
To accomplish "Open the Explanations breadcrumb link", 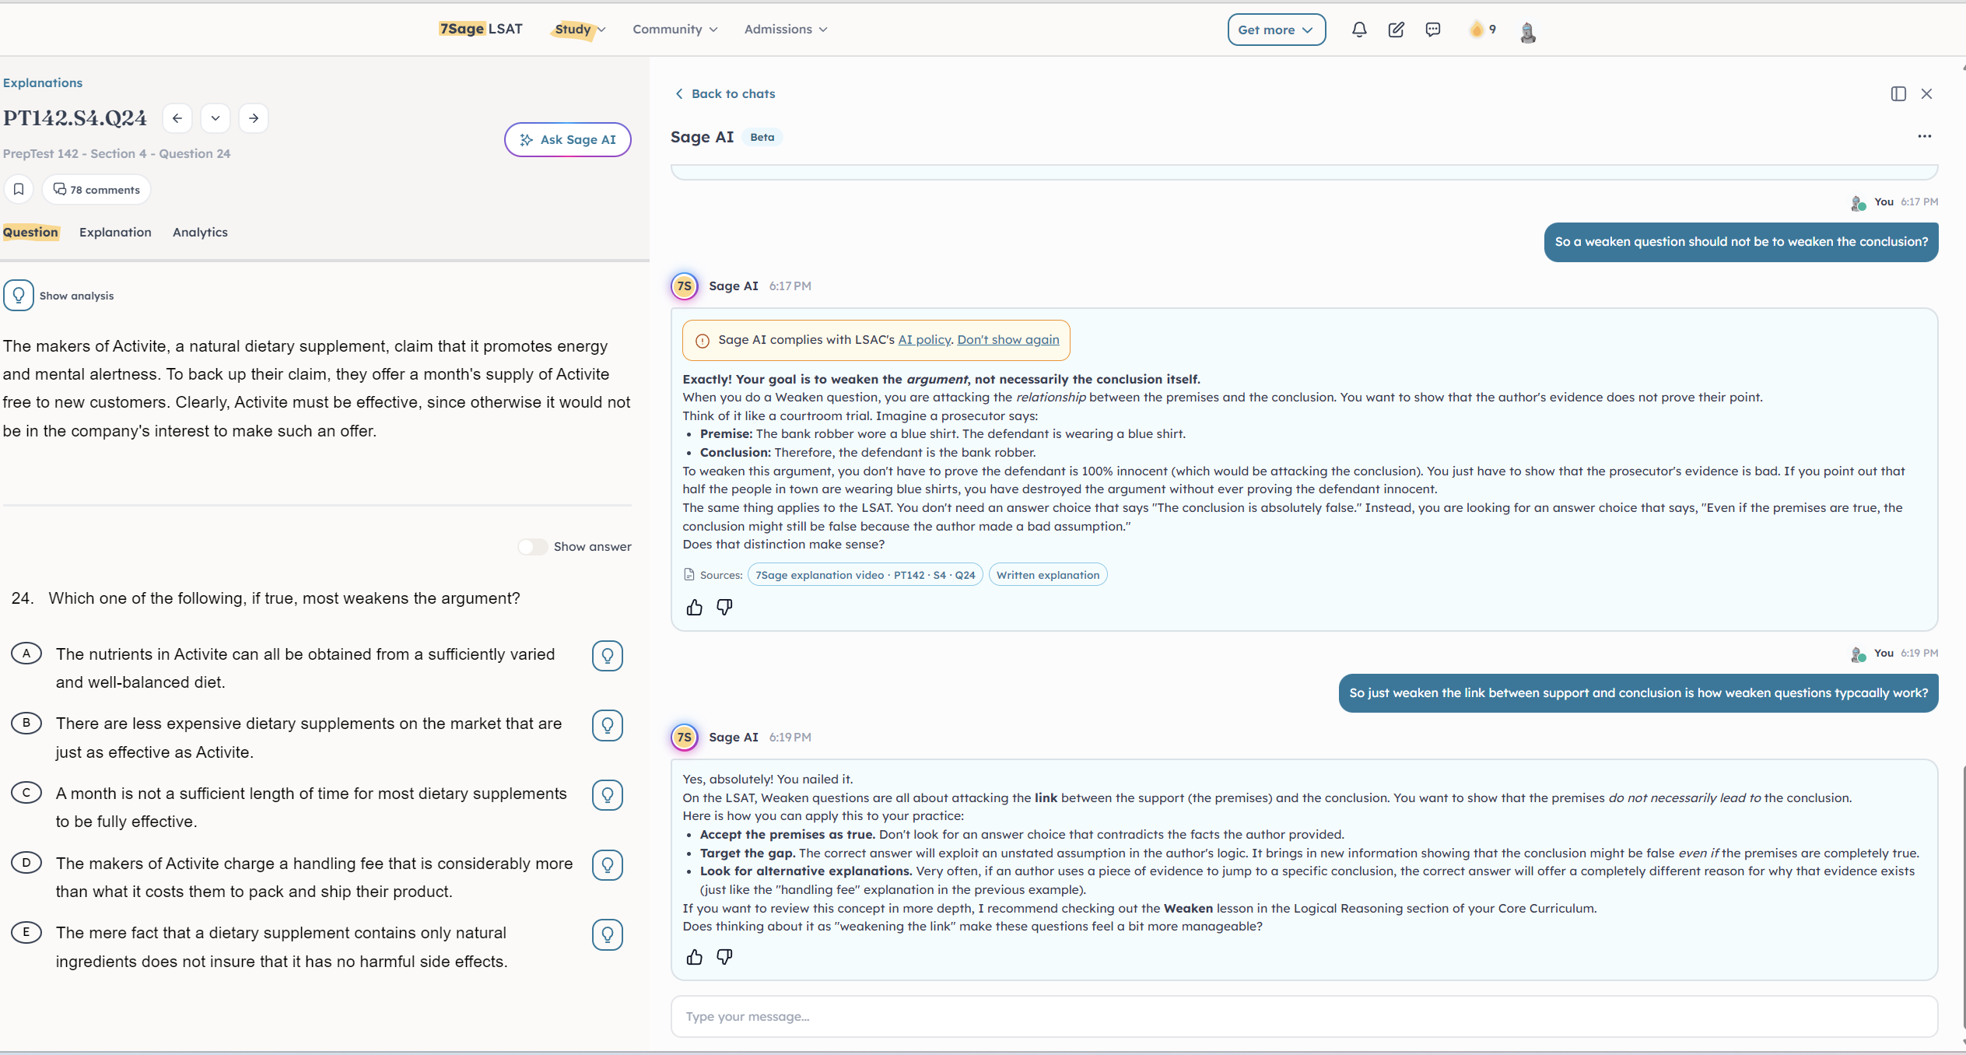I will point(42,82).
